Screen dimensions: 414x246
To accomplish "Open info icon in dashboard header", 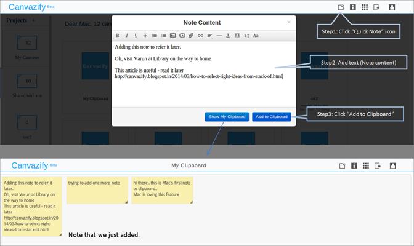I will [x=353, y=7].
